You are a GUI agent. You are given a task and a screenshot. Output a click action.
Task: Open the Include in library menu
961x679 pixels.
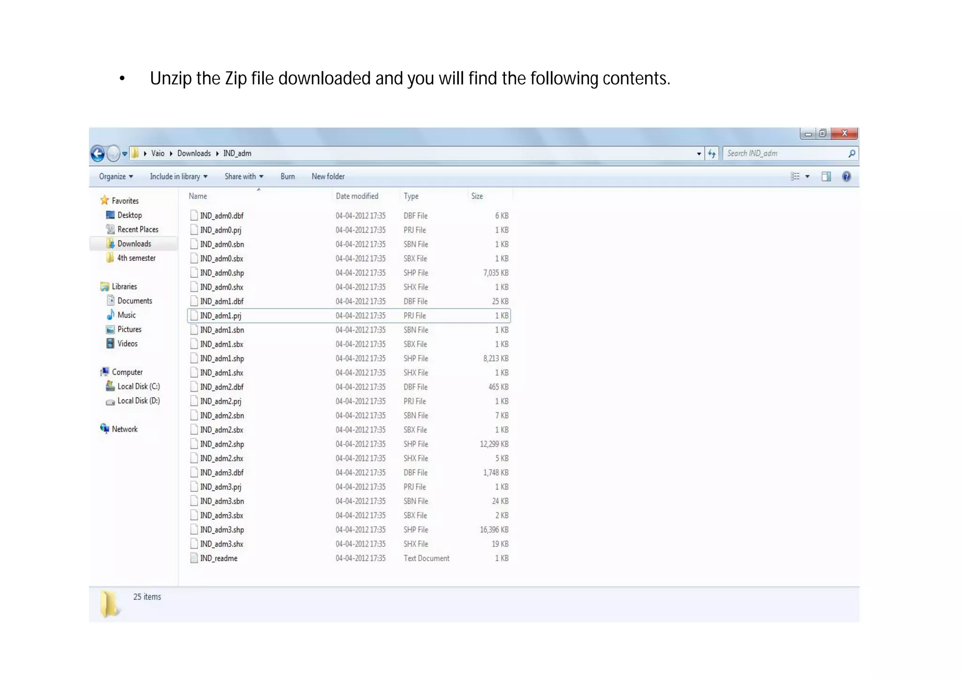point(179,176)
